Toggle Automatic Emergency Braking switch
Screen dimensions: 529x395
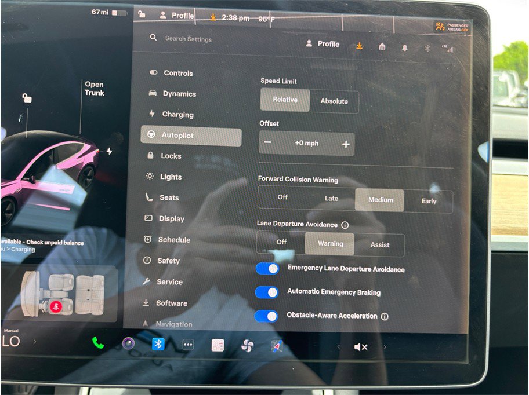266,292
